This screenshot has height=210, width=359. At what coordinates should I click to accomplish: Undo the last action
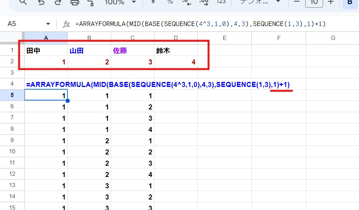[x=41, y=2]
